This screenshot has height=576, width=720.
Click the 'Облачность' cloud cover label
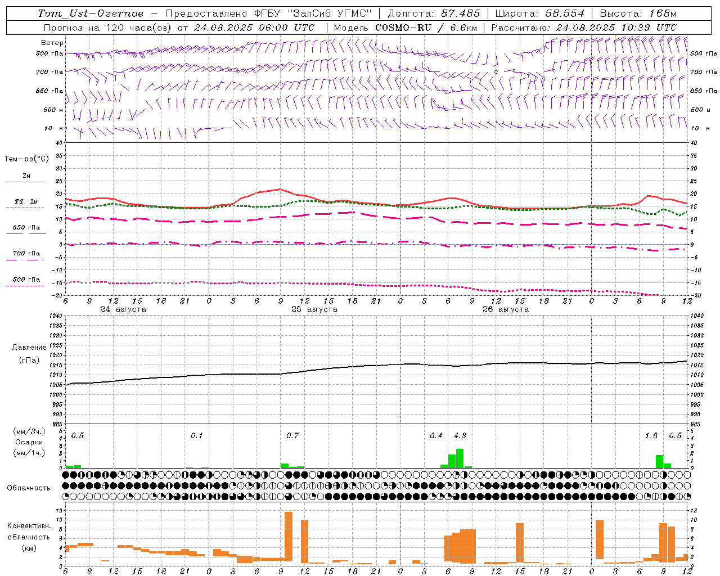[x=29, y=488]
